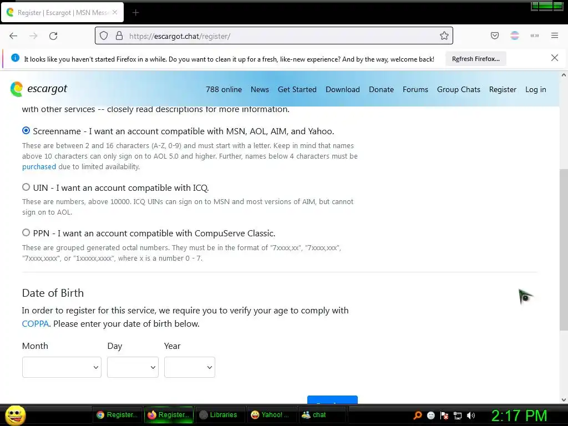Click the round white tray icon

pos(431,415)
